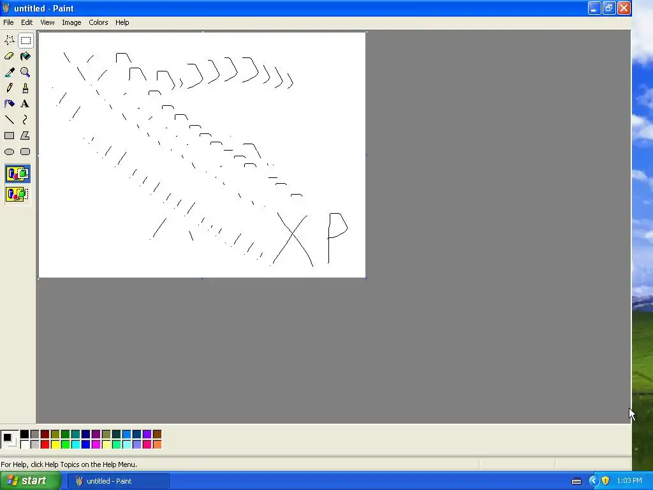Screen dimensions: 653x490
Task: Open the Edit menu
Action: coord(27,22)
